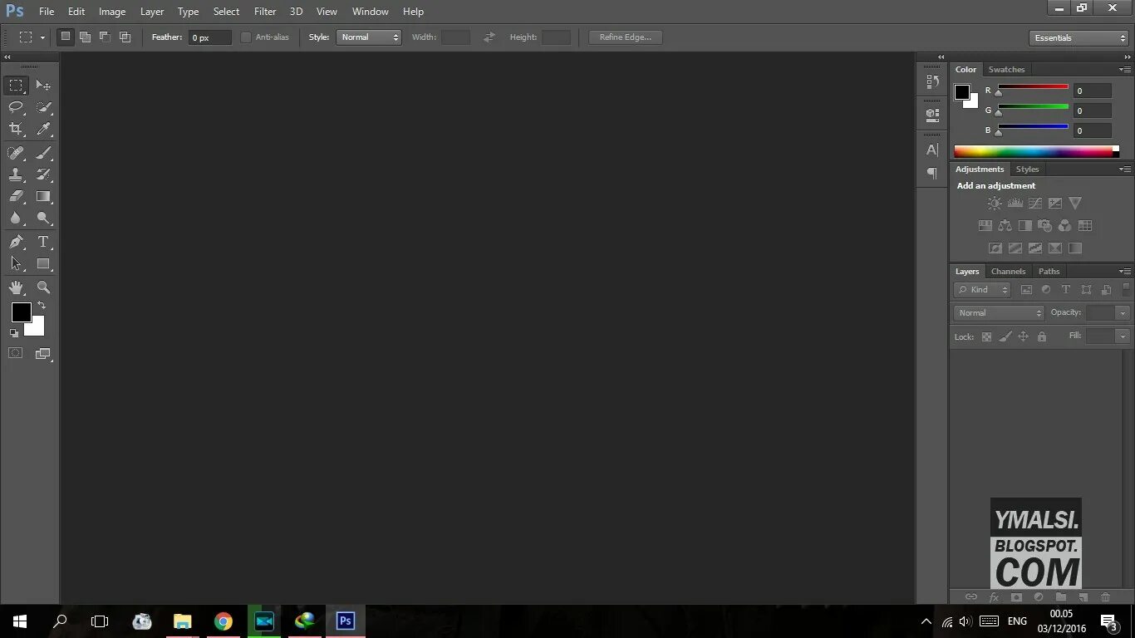Click the Red channel slider

click(1033, 86)
